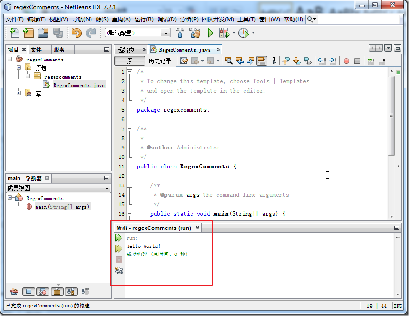Open the 运行(R) menu
This screenshot has width=409, height=316.
coord(144,19)
